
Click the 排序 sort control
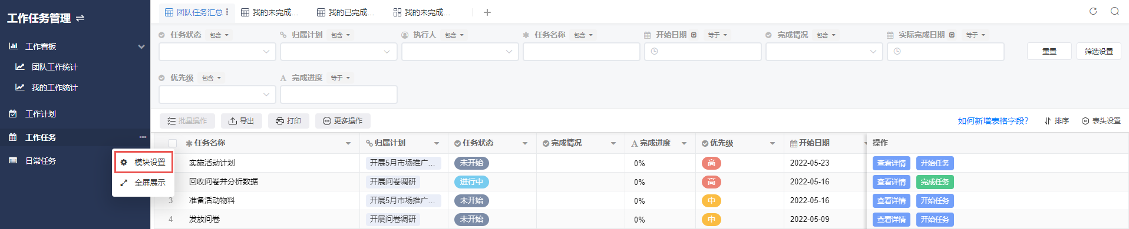click(x=1057, y=121)
